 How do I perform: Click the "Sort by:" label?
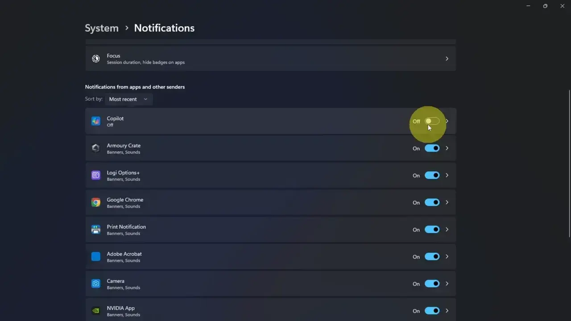tap(94, 99)
